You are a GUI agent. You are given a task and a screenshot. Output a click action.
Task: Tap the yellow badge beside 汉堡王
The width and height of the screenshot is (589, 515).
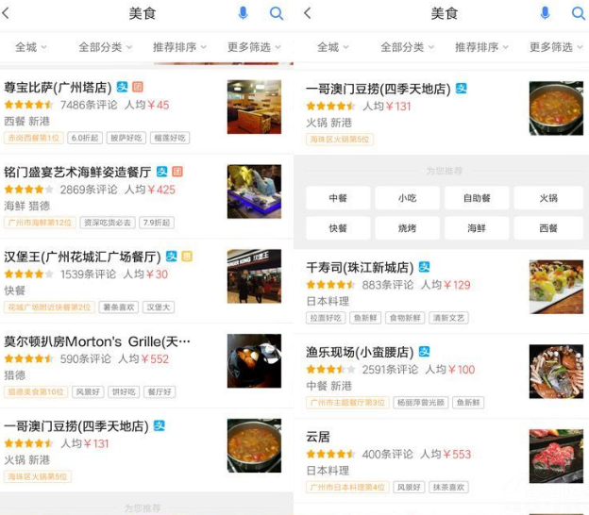pos(187,257)
